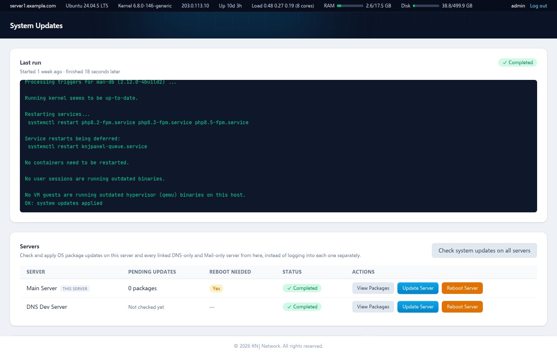Update Server for DNS Dev Server
Viewport: 557px width, 356px height.
coord(418,307)
